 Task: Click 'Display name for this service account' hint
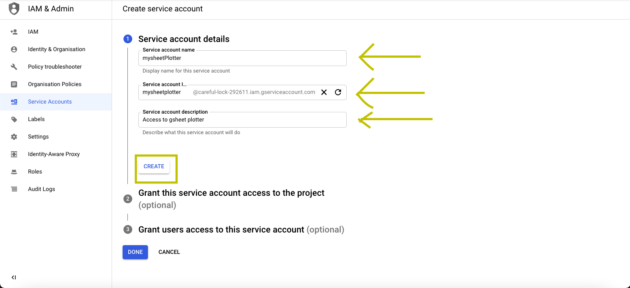[x=186, y=71]
